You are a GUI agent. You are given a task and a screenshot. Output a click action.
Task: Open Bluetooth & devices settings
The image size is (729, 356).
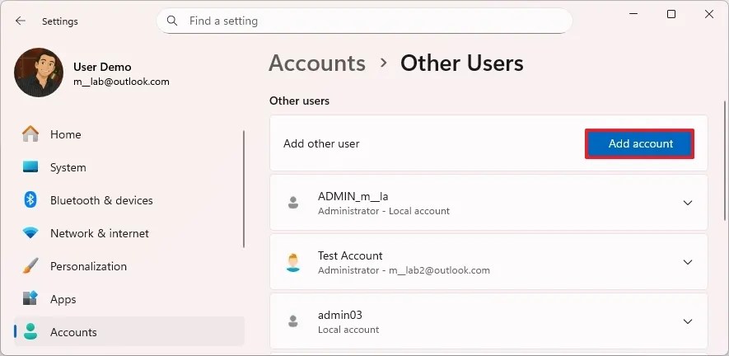click(129, 200)
